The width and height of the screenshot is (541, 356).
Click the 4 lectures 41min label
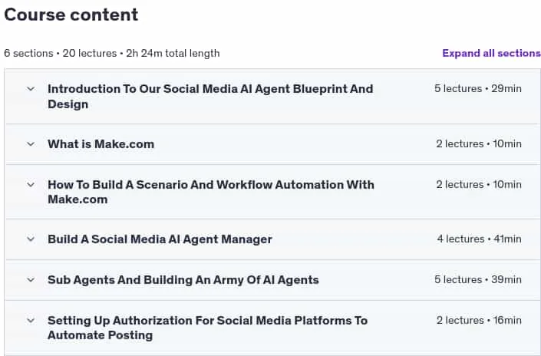coord(480,239)
